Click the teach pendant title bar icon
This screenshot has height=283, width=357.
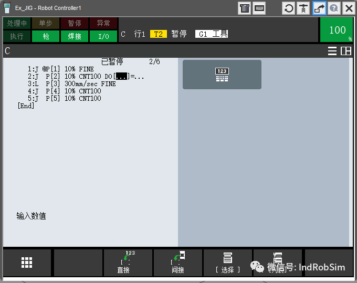(7, 8)
